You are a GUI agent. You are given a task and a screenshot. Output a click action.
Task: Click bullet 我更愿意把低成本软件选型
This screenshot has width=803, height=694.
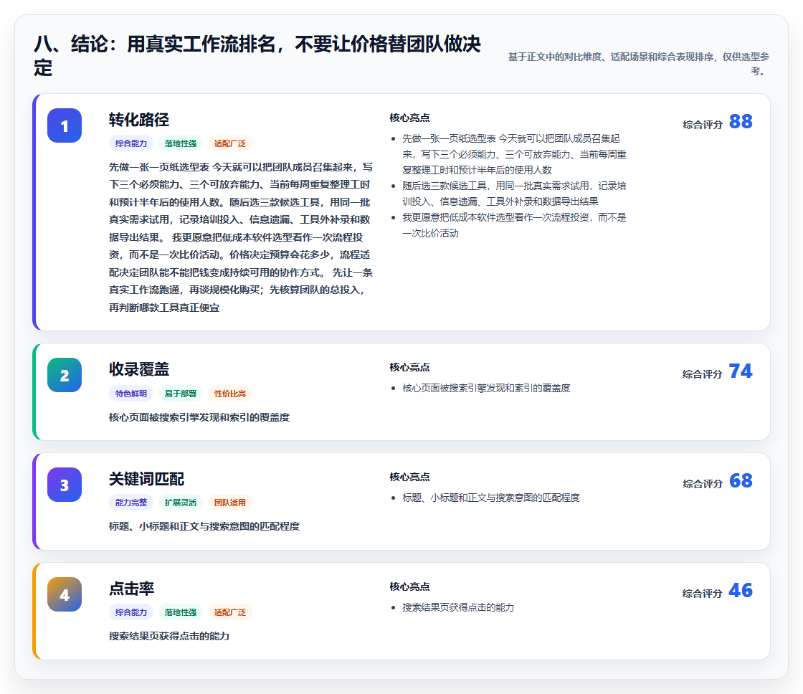tap(514, 225)
